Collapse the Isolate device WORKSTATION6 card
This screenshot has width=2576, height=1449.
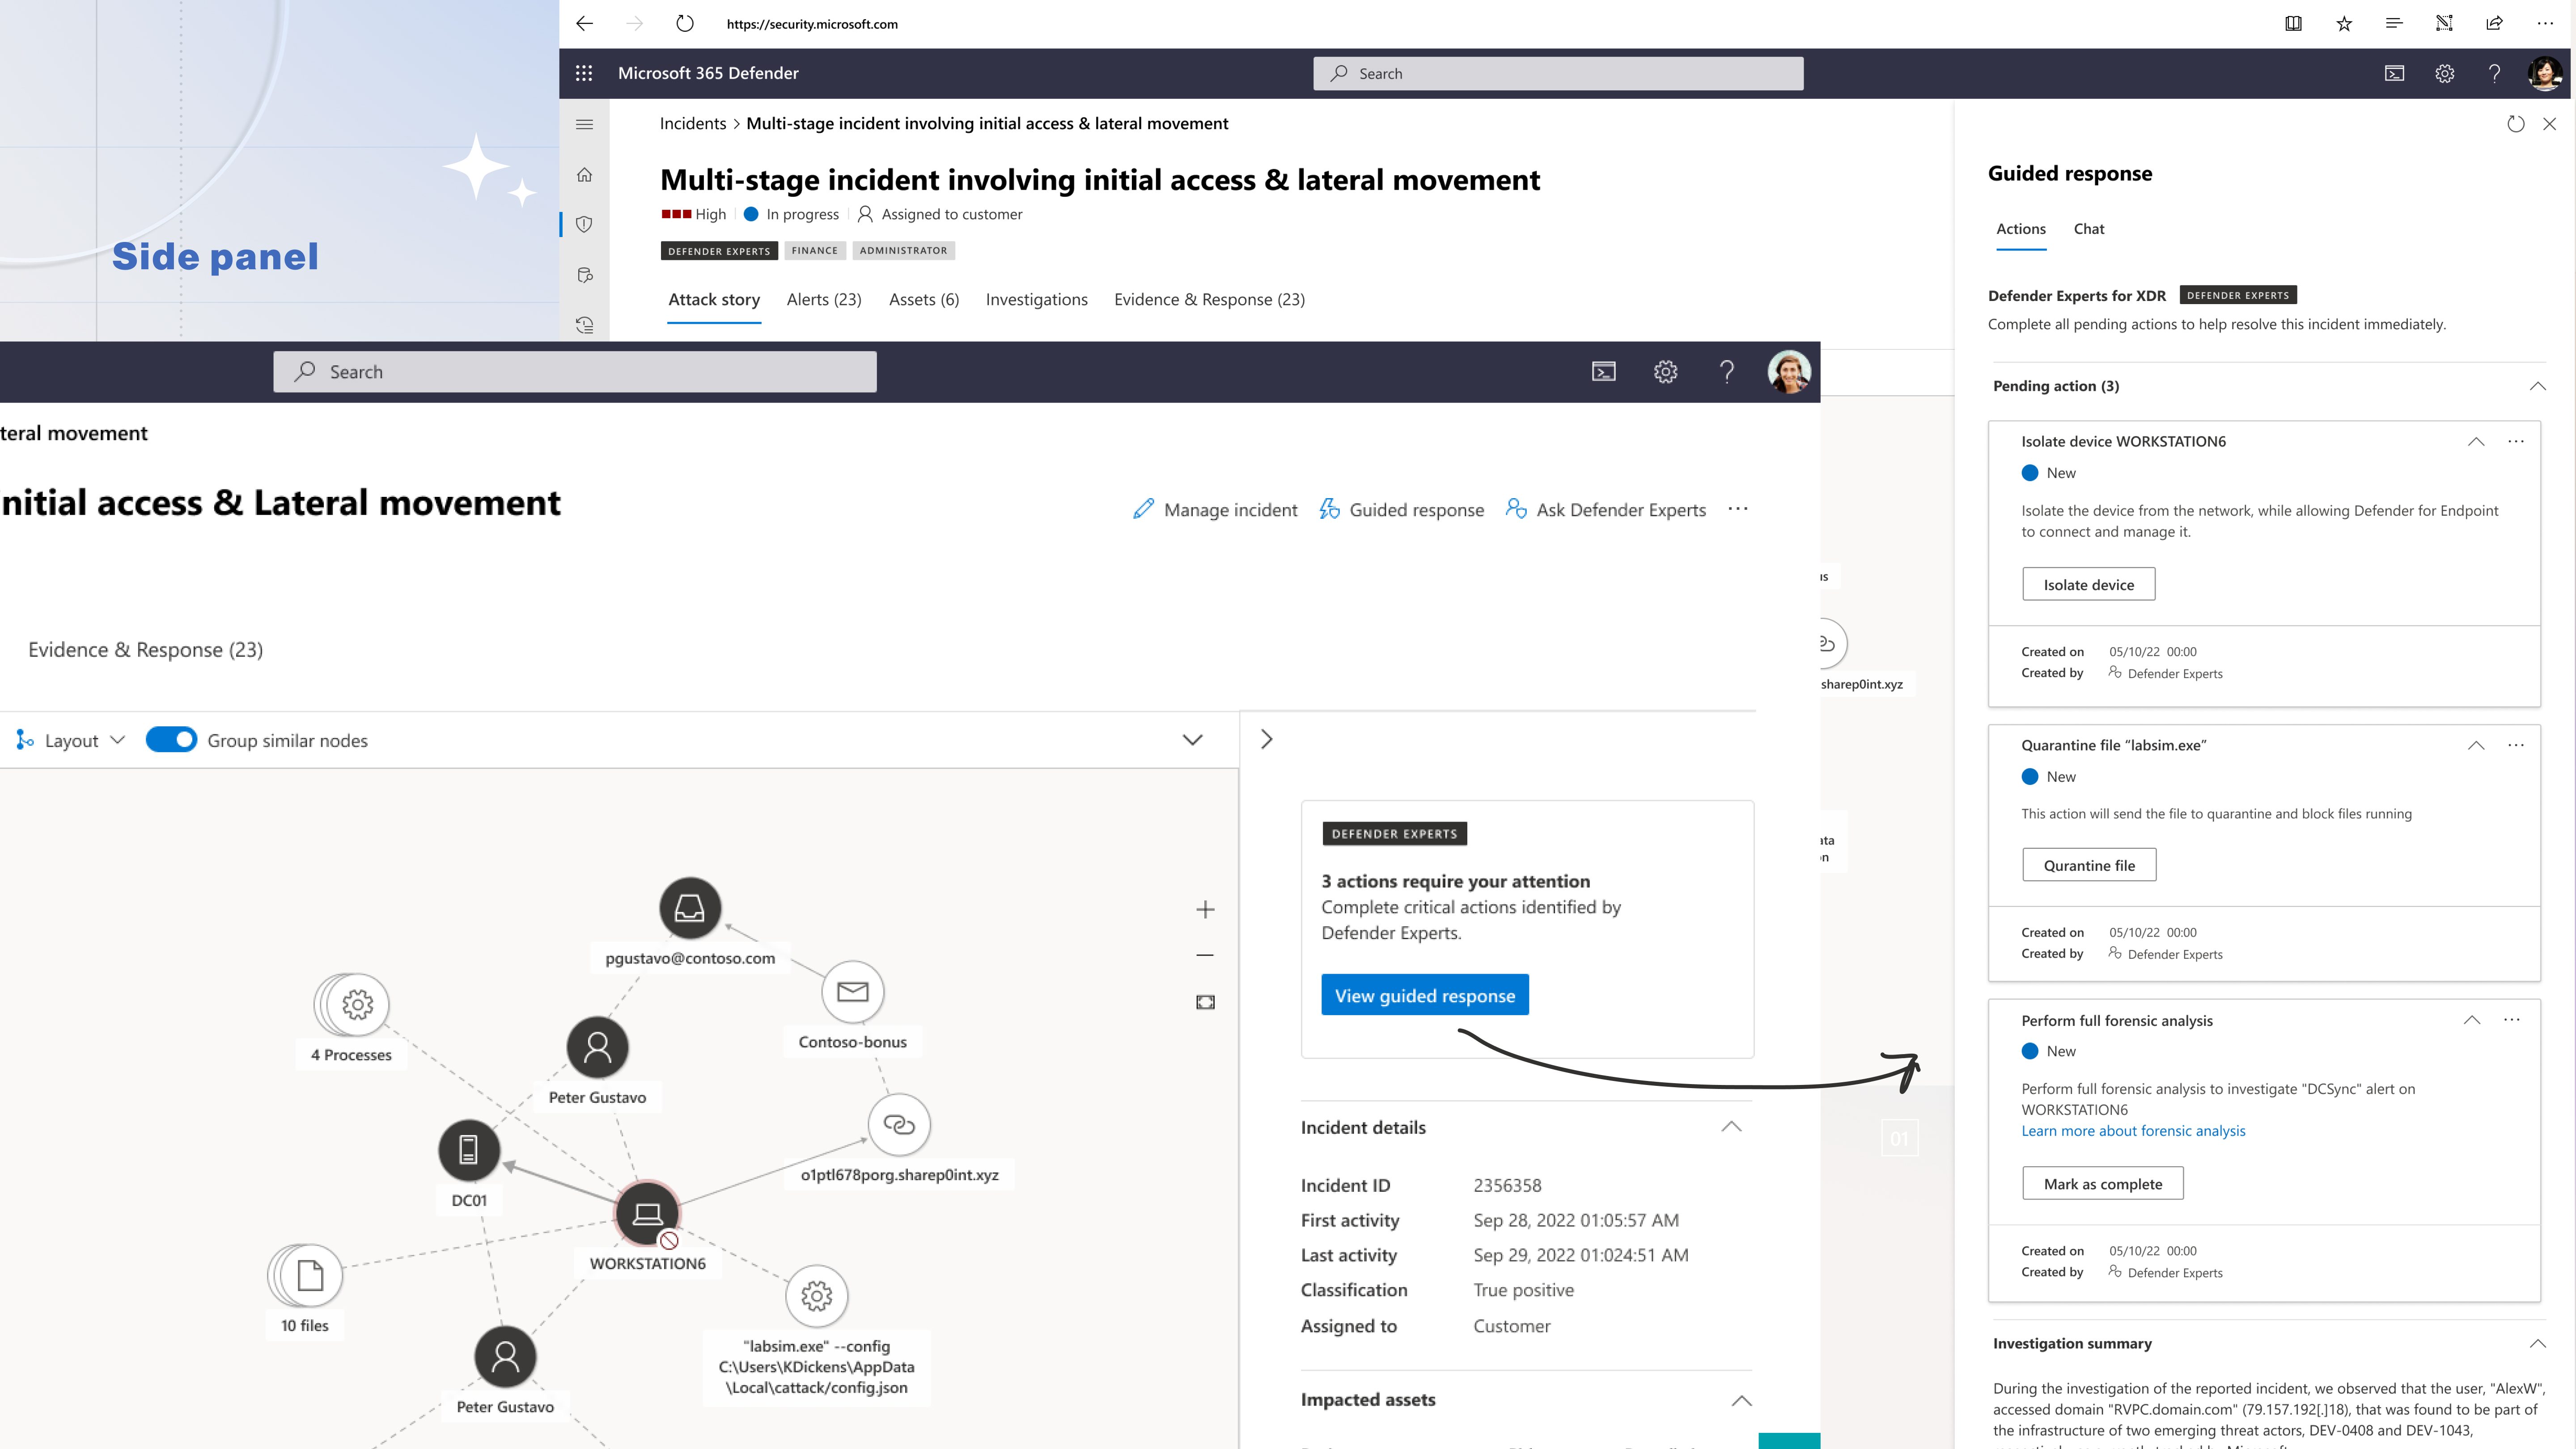[2475, 441]
